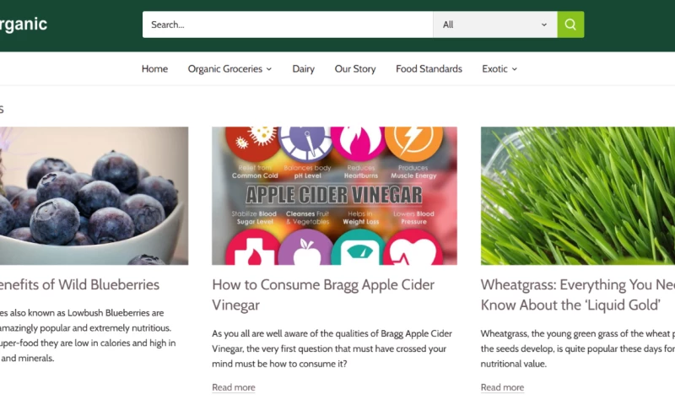The width and height of the screenshot is (675, 405).
Task: Open the blueberries bowl thumbnail
Action: (x=94, y=196)
